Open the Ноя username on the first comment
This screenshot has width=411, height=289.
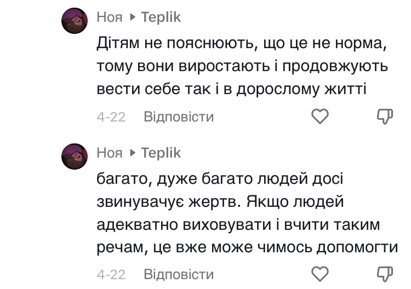tap(110, 18)
